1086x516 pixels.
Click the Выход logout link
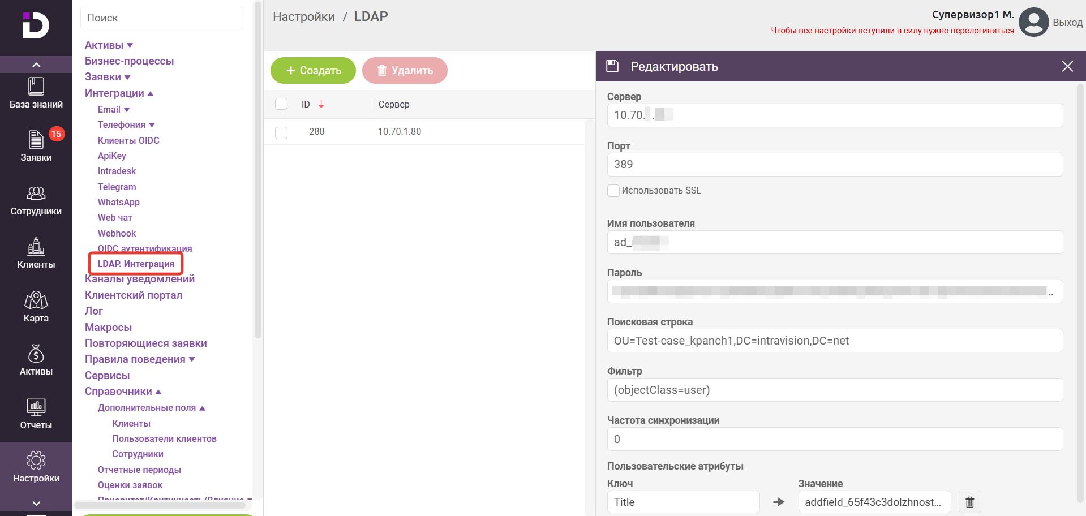coord(1067,23)
